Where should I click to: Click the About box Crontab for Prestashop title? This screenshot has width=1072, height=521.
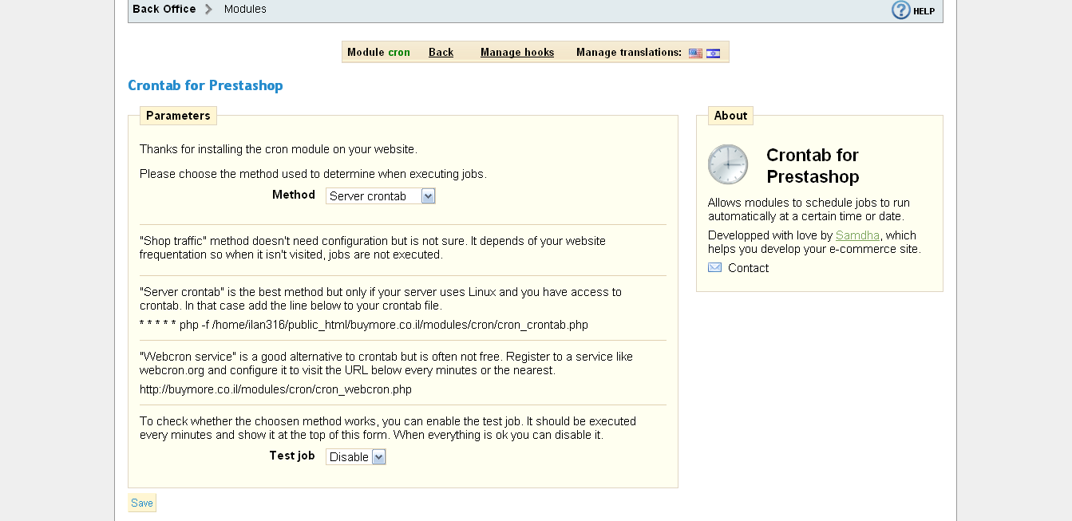813,166
